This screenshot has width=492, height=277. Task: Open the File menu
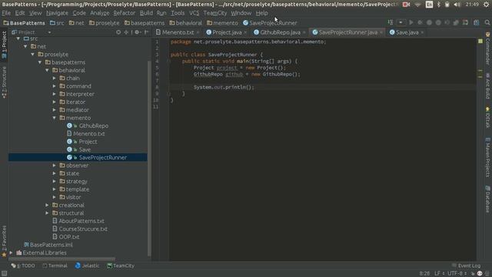[x=6, y=13]
